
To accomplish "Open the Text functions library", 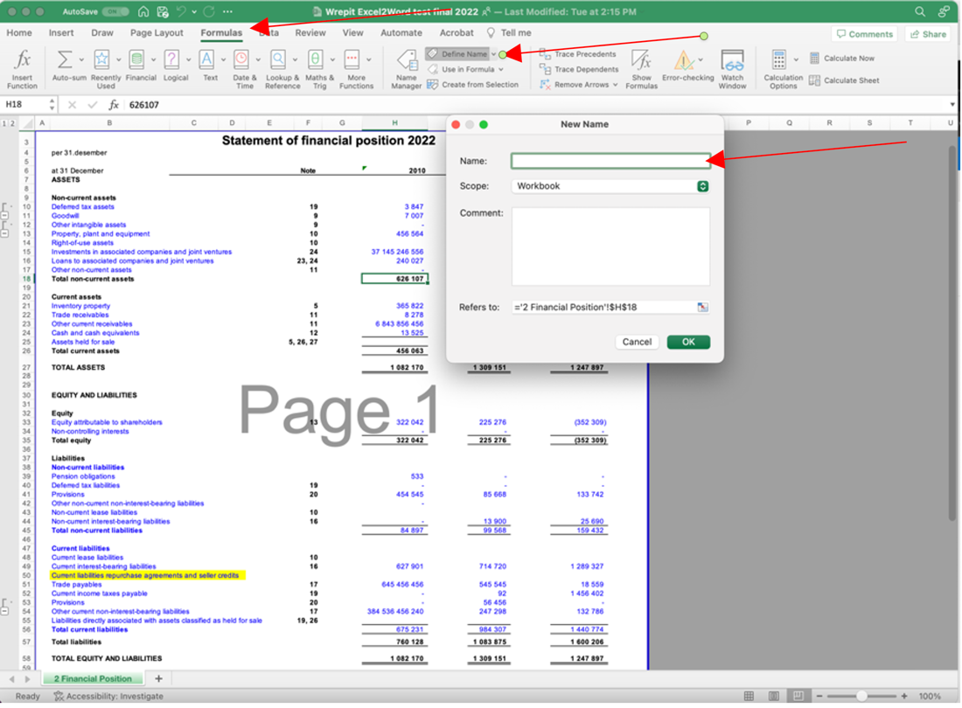I will pos(210,66).
